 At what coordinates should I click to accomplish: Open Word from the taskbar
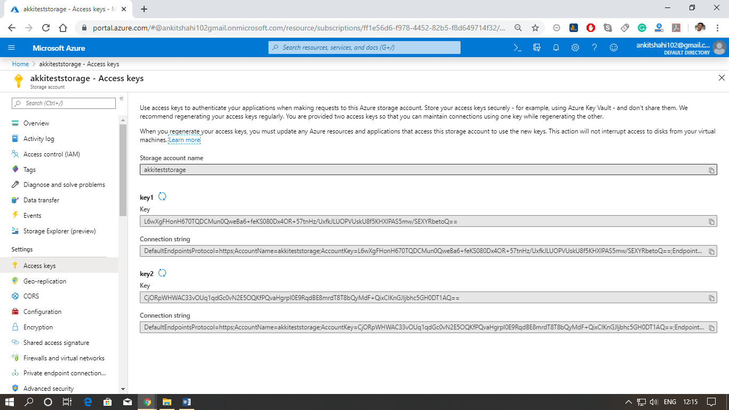pyautogui.click(x=186, y=402)
